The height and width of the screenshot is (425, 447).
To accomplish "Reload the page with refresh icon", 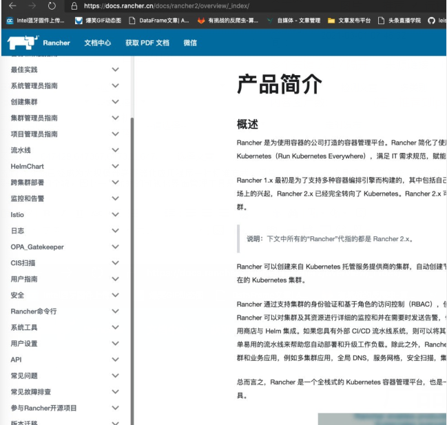I will point(52,6).
